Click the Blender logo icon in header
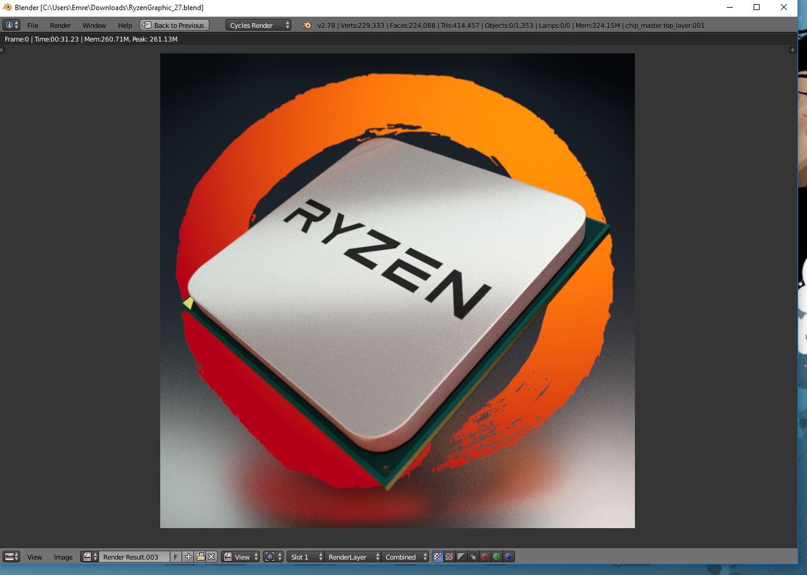 click(307, 25)
